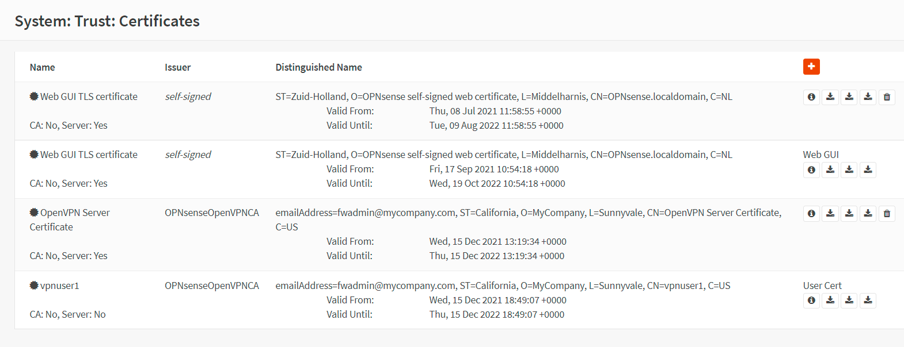Show info for the OpenVPN Server Certificate
This screenshot has width=904, height=347.
pos(811,214)
